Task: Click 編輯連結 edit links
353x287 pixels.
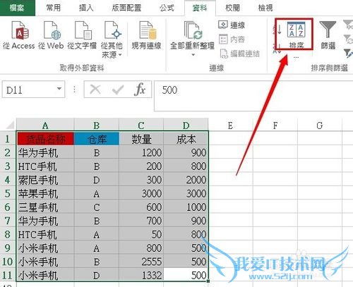Action: [239, 54]
